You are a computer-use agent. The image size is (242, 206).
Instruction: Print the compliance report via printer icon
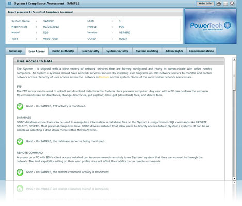[x=219, y=4]
